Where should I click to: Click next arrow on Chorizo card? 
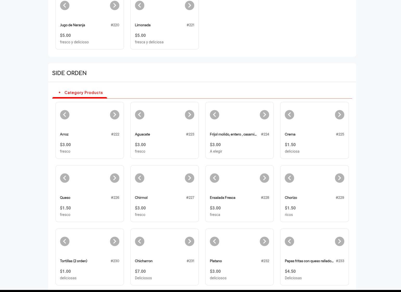pyautogui.click(x=339, y=178)
